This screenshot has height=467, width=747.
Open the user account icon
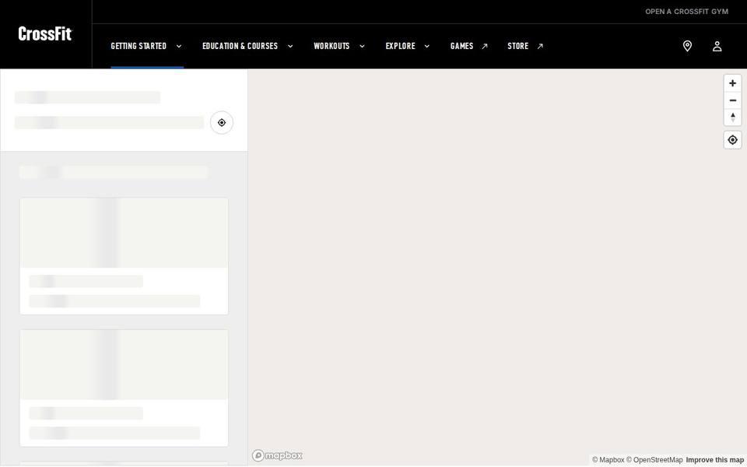click(717, 46)
